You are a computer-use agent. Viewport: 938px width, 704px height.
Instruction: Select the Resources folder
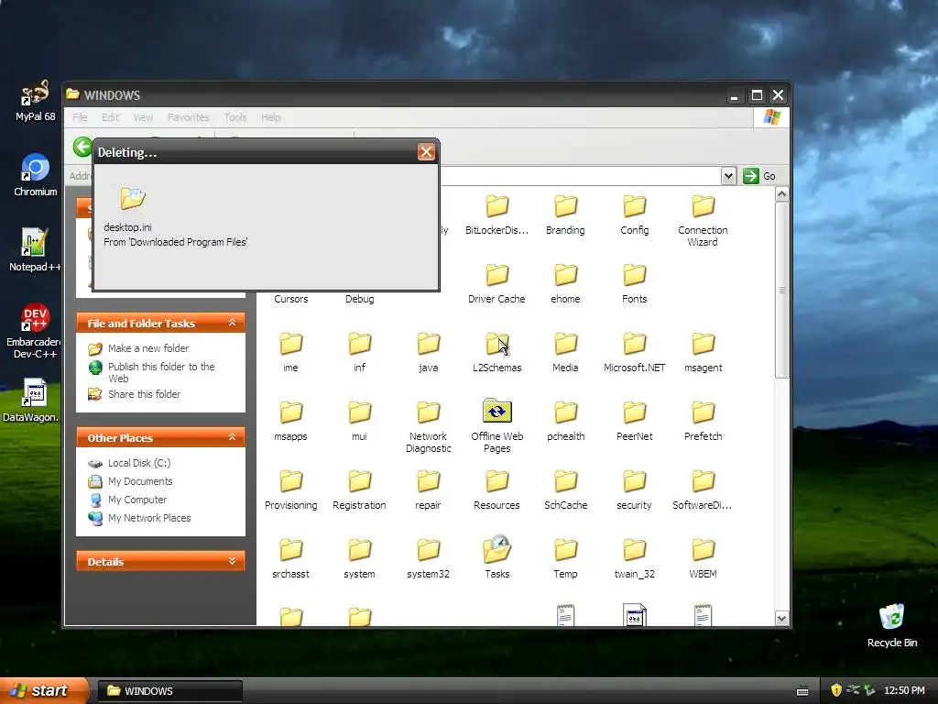coord(496,489)
